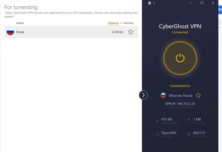Mark the Russia server row as favorite

(x=131, y=32)
